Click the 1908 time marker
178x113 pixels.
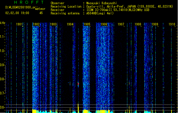tap(138, 24)
